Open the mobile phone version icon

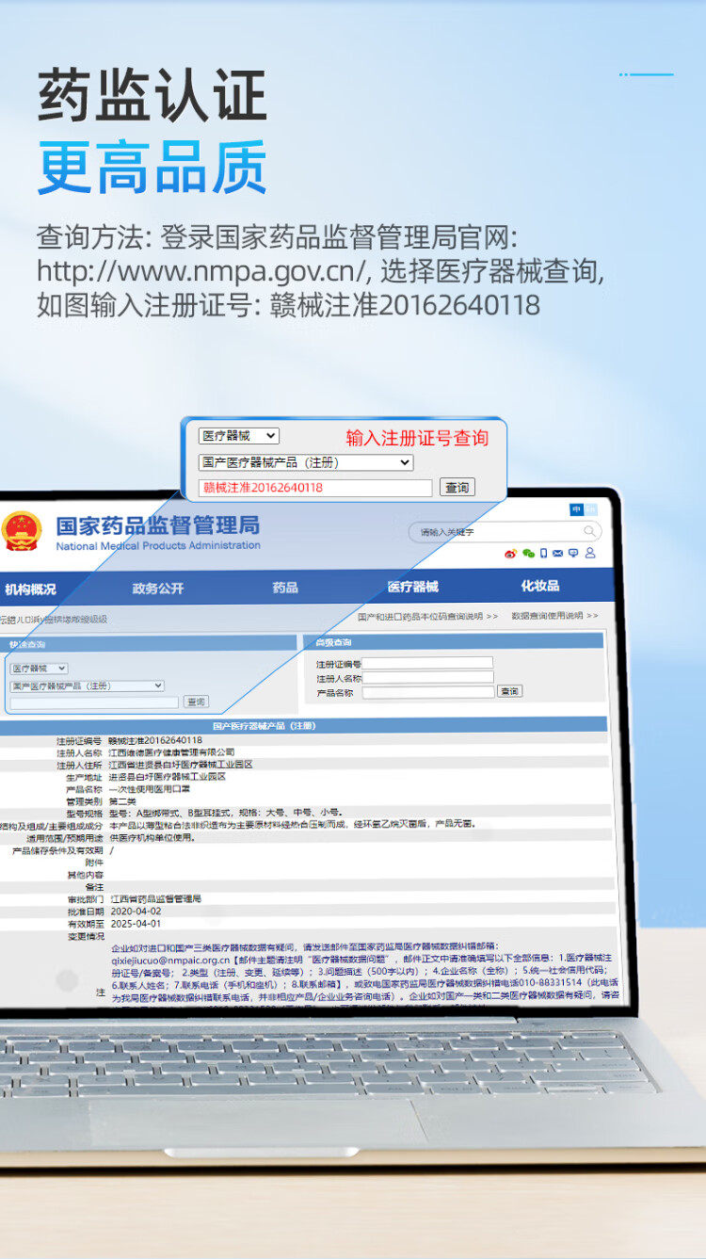[x=543, y=554]
